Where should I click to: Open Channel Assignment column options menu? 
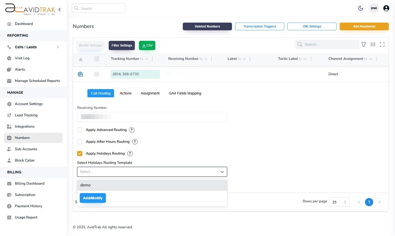[376, 59]
